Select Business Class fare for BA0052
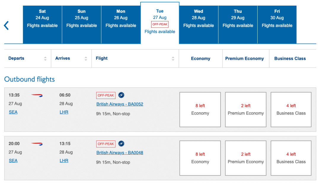Viewport: 324px width, 184px height. [291, 109]
